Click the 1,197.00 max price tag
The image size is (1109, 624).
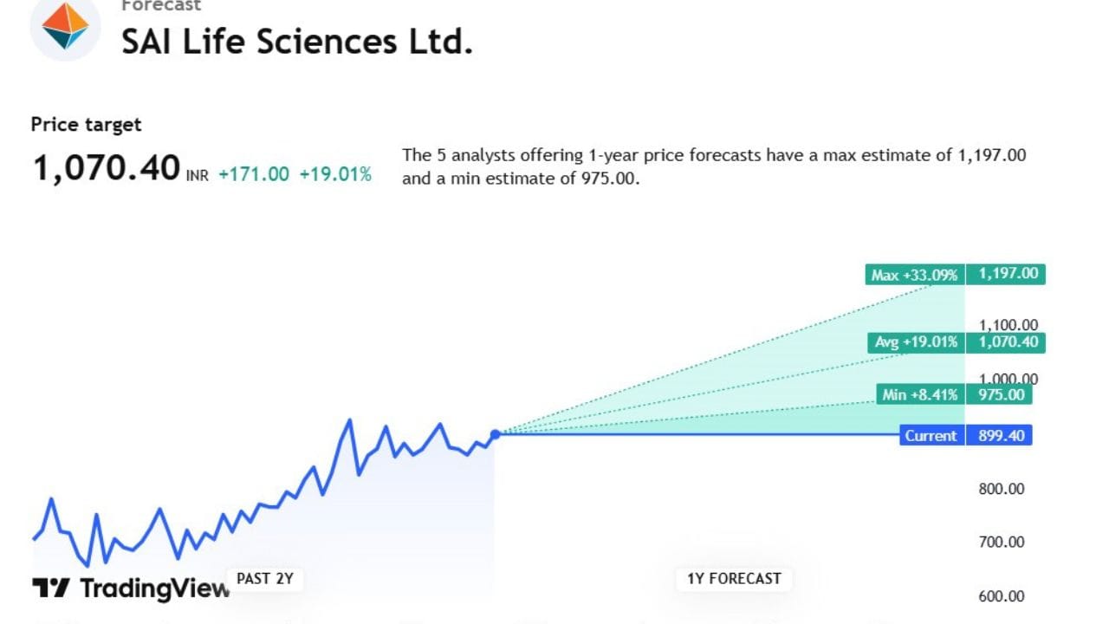click(1008, 275)
